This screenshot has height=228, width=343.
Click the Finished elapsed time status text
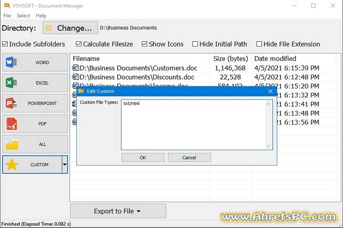pyautogui.click(x=36, y=224)
